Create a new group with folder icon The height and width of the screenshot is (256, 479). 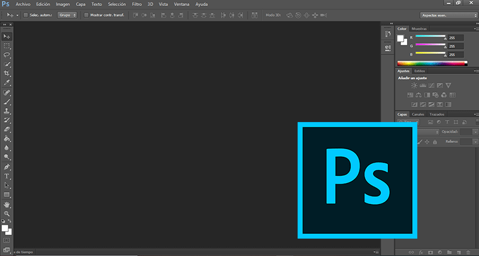click(450, 252)
